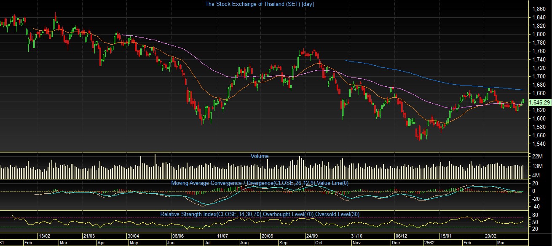Select the May month label
The image size is (552, 246).
coord(133,243)
